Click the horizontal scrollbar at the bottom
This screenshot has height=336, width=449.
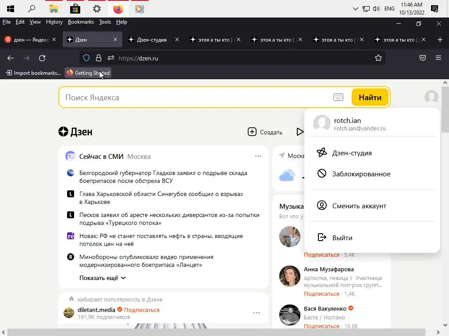pos(217,332)
